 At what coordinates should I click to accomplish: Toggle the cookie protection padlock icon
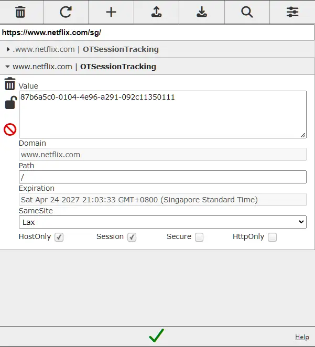pyautogui.click(x=11, y=102)
